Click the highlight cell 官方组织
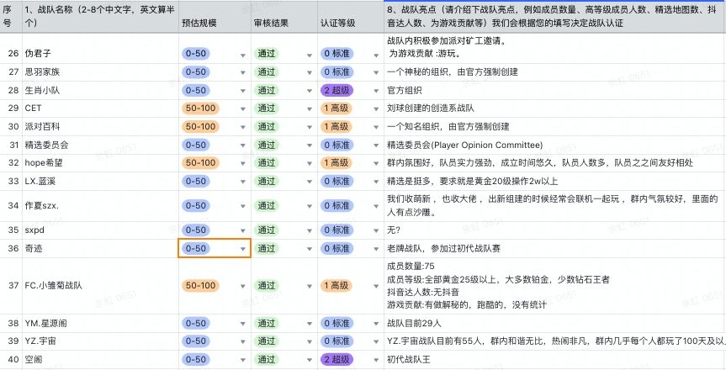The width and height of the screenshot is (726, 370). point(554,90)
